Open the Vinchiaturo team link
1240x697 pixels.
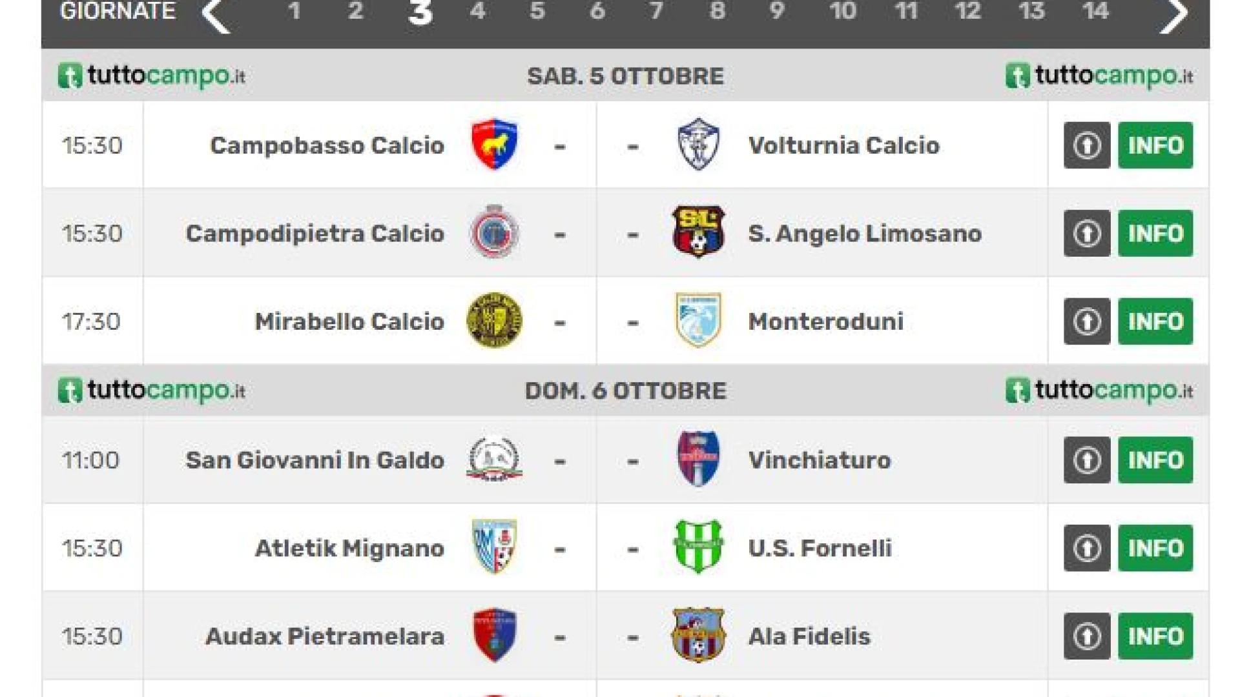(x=820, y=460)
